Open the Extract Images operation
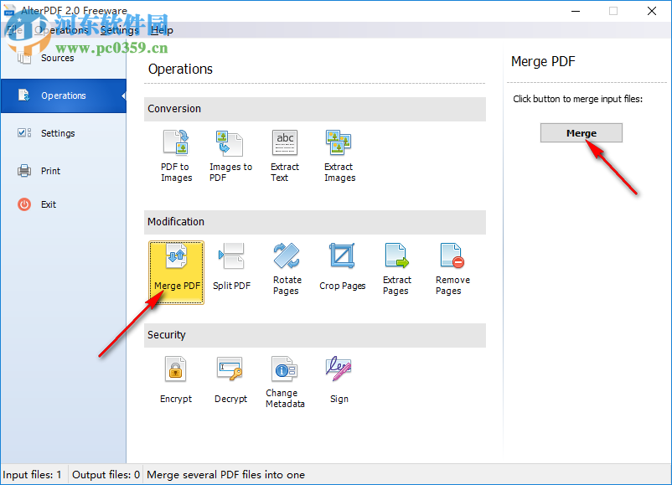Viewport: 672px width, 485px height. point(339,156)
